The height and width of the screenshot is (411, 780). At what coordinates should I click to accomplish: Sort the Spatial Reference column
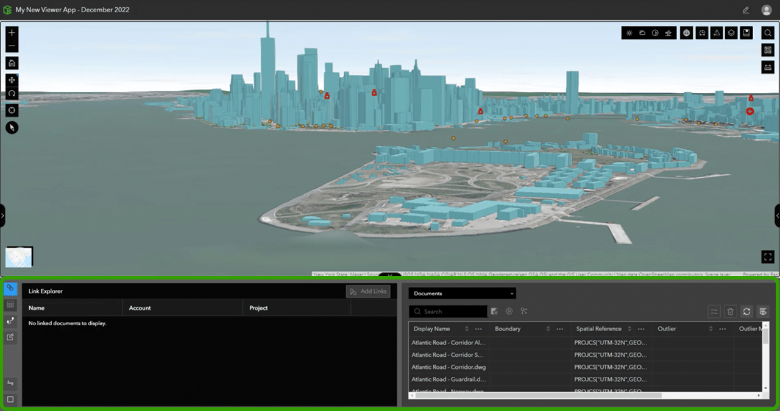629,328
